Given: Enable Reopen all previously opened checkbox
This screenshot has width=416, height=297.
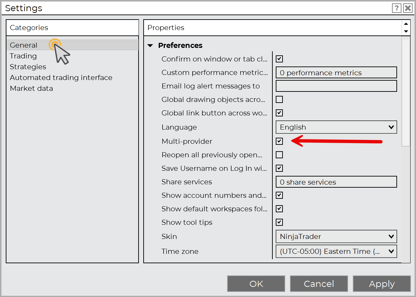Looking at the screenshot, I should click(x=279, y=155).
